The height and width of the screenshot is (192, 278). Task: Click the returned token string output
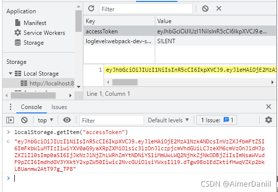click(139, 155)
